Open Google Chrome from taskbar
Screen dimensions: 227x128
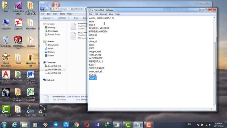(x=76, y=125)
